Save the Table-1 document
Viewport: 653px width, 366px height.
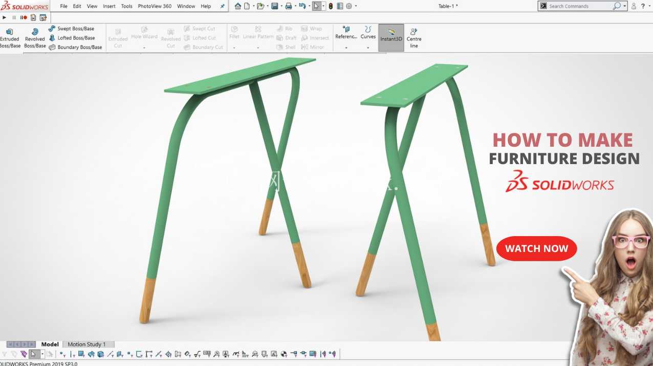(274, 6)
